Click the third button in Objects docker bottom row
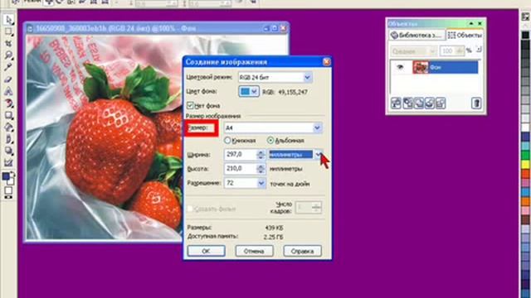This screenshot has height=298, width=531. click(x=418, y=103)
